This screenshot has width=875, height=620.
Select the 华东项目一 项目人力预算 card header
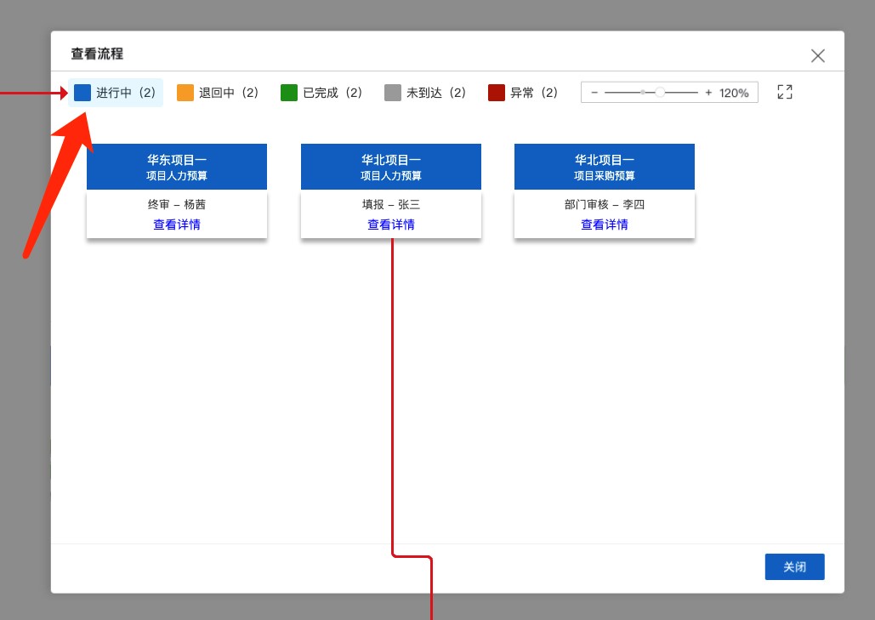(x=177, y=167)
